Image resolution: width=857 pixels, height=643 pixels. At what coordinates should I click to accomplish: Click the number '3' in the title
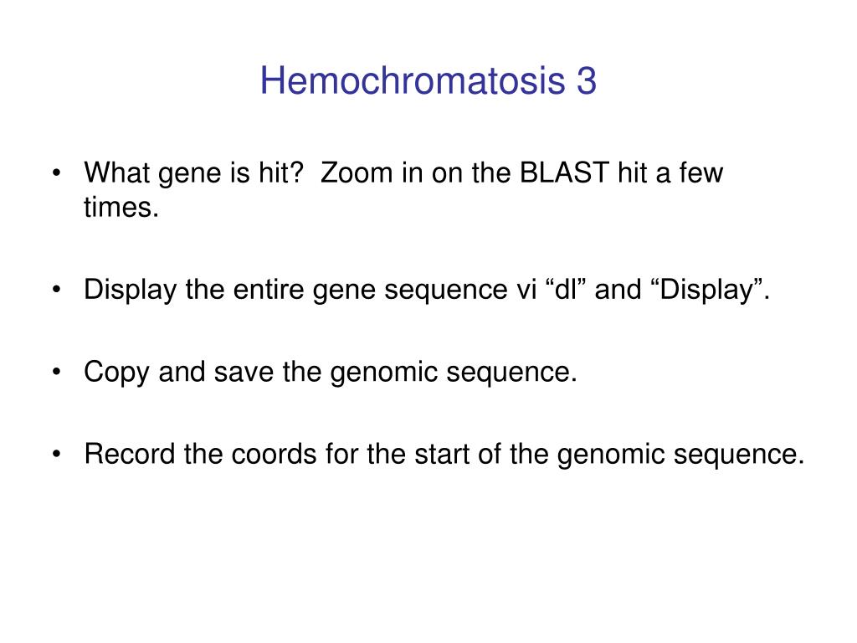pos(586,81)
